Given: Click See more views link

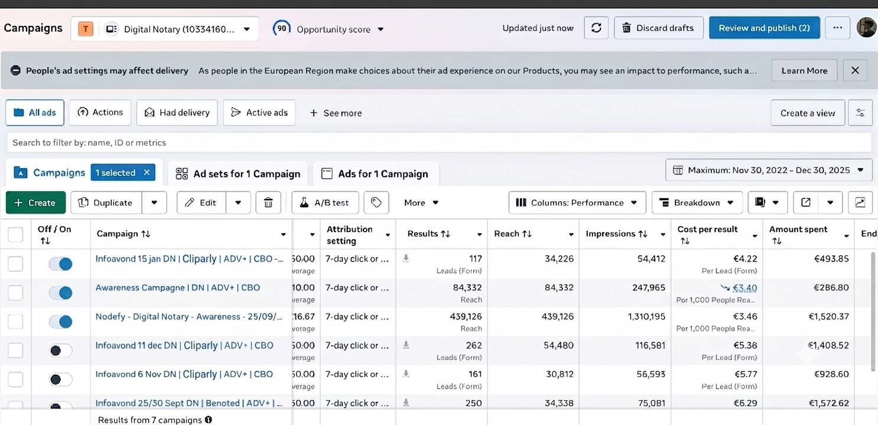Looking at the screenshot, I should (335, 113).
